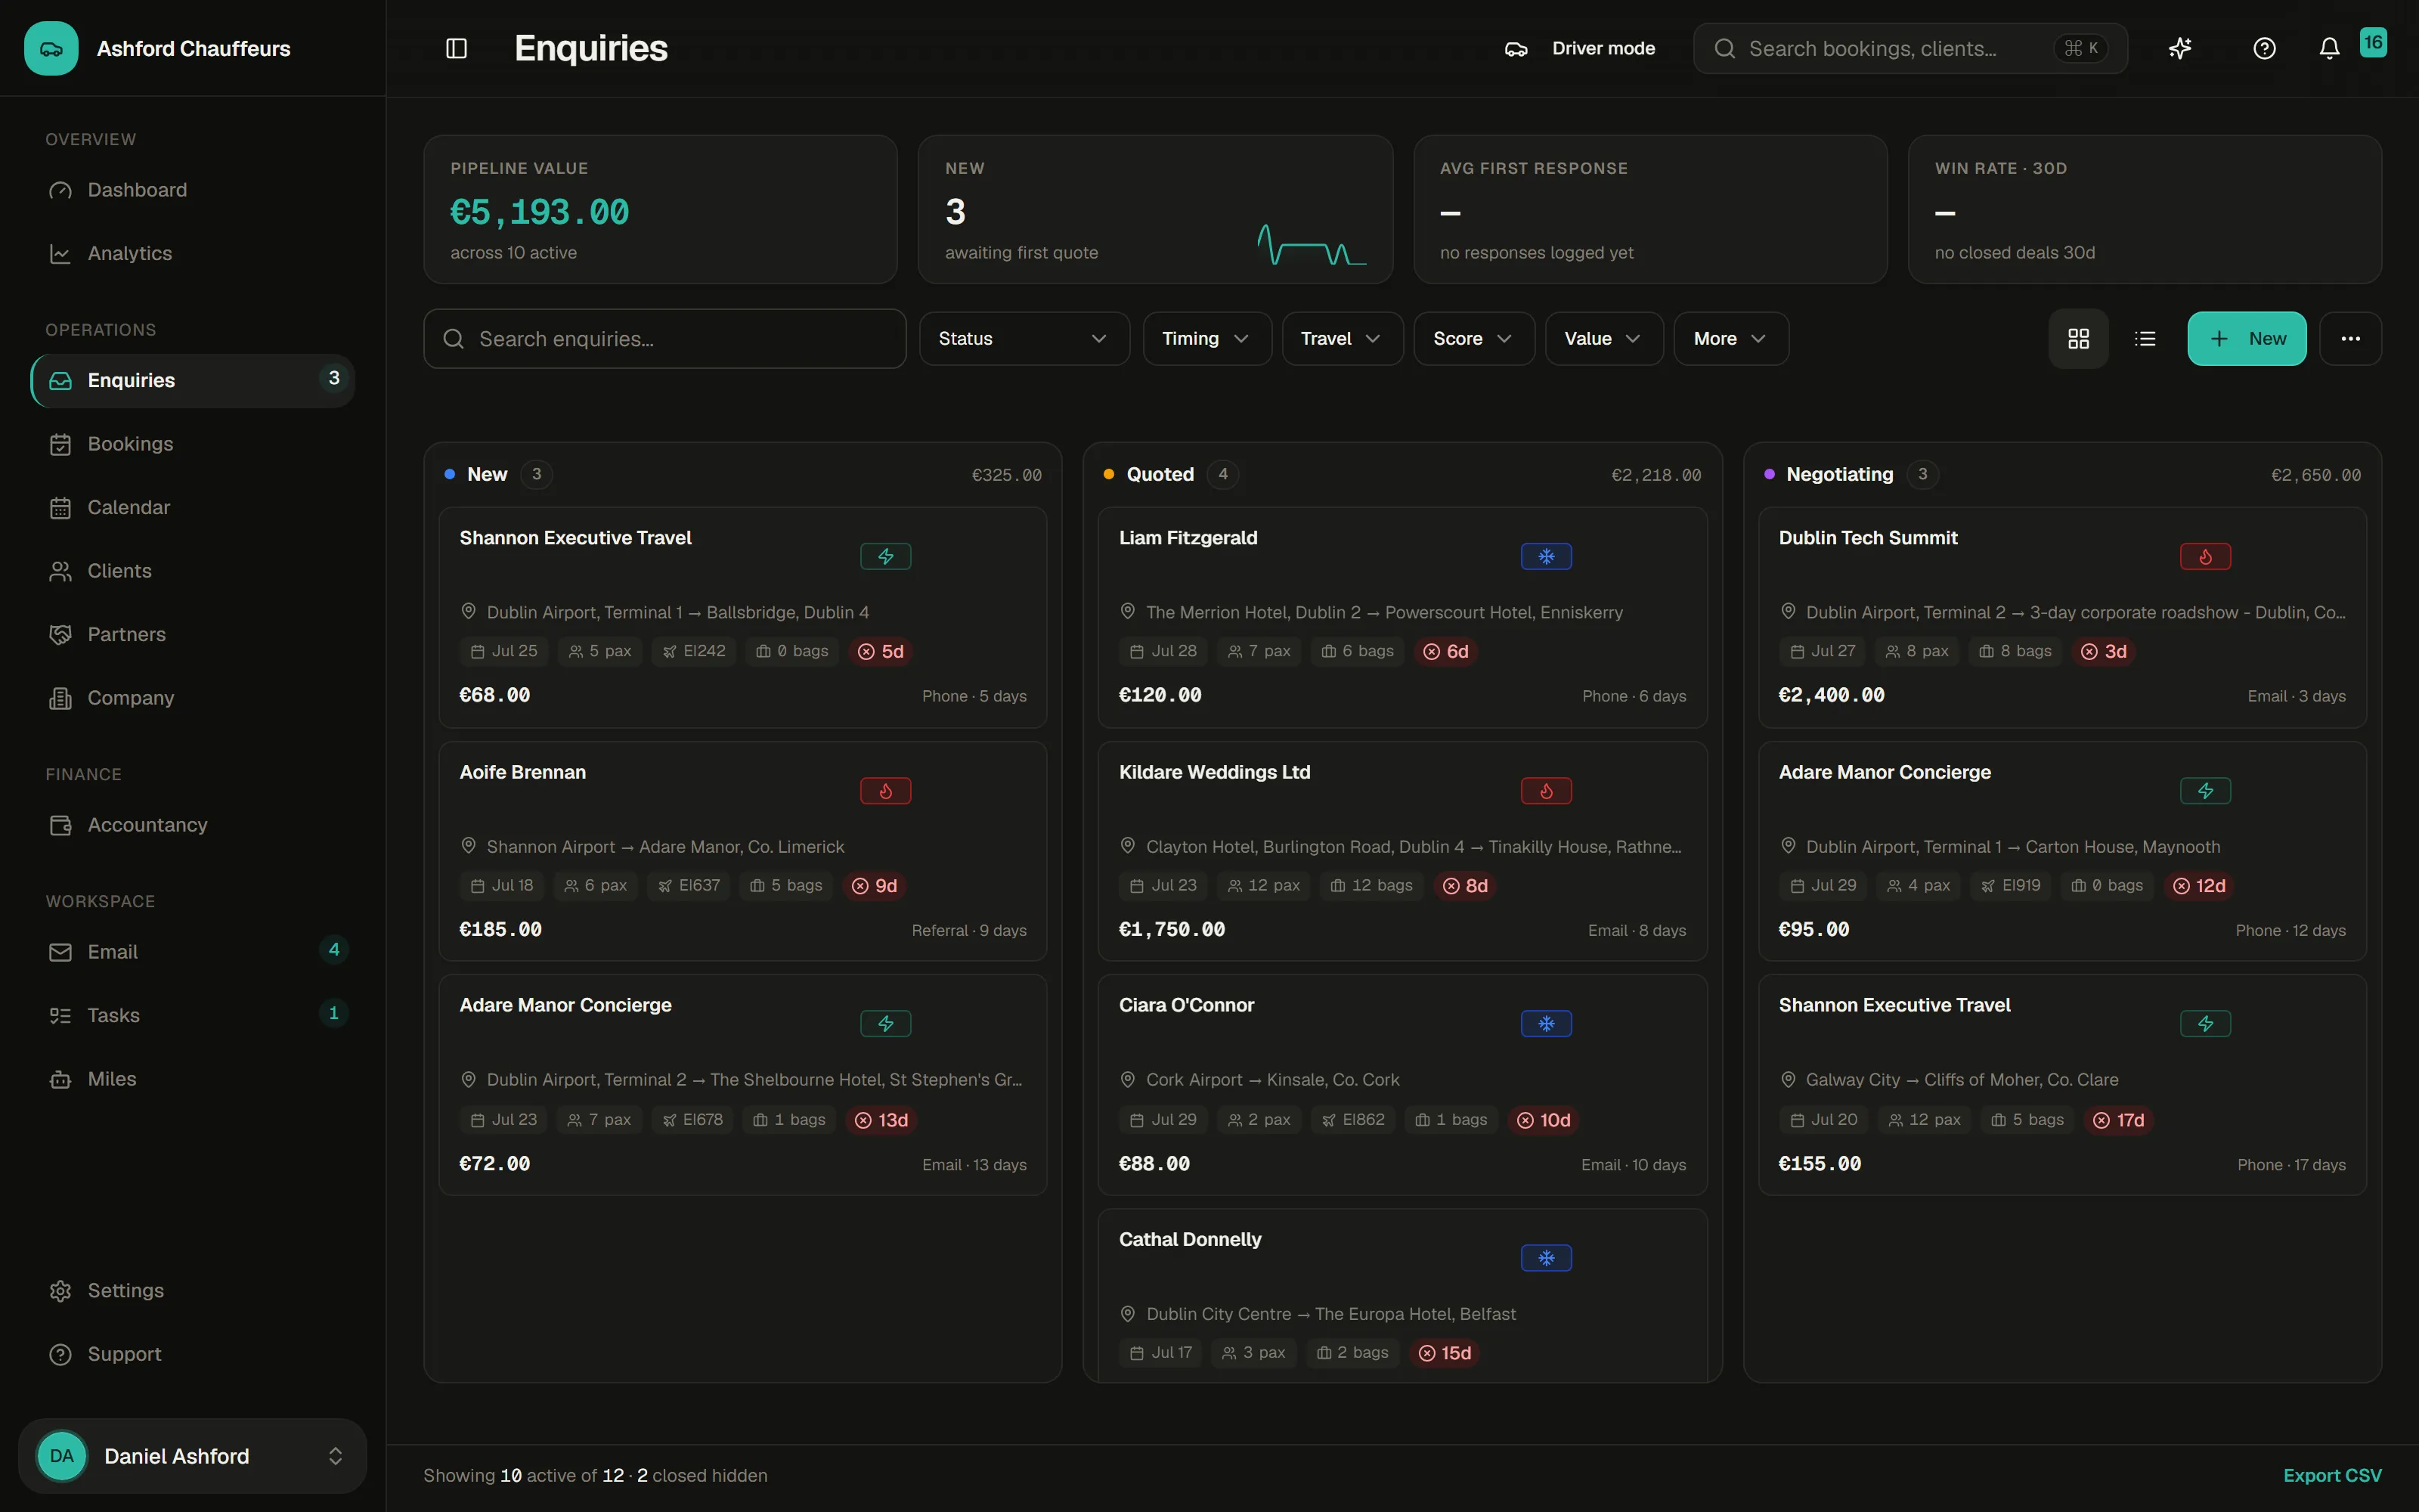Click the notification count badge 16

(x=2373, y=42)
